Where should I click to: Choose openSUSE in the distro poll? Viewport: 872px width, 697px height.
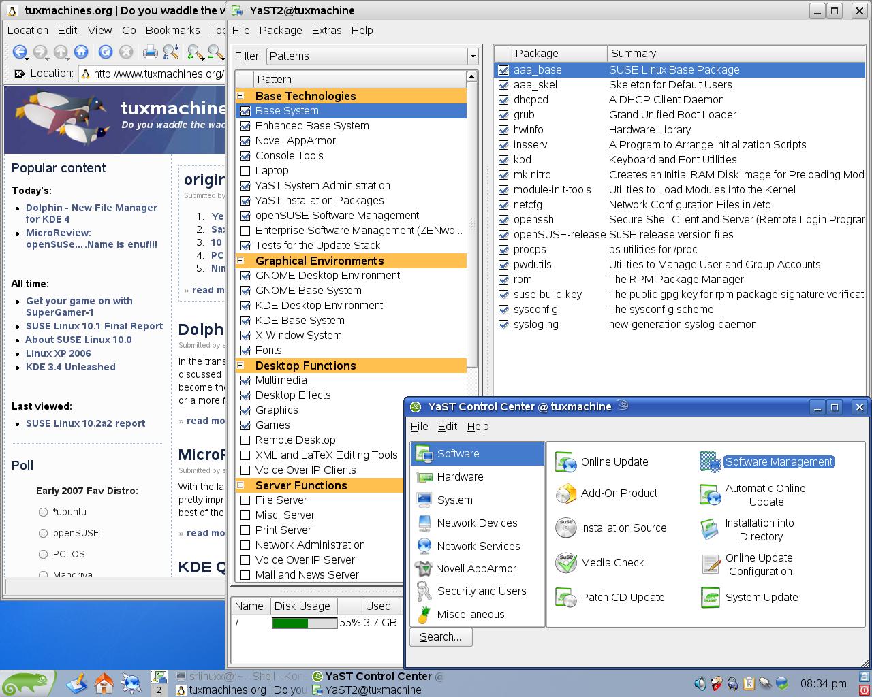point(43,533)
